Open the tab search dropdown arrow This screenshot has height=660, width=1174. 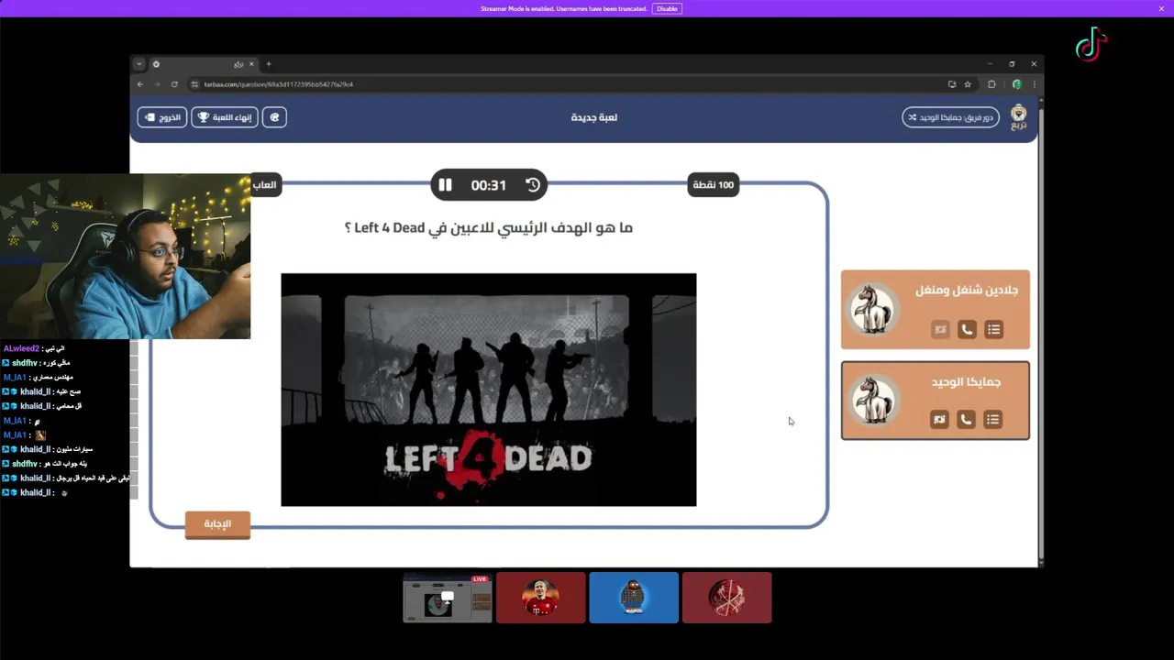139,64
